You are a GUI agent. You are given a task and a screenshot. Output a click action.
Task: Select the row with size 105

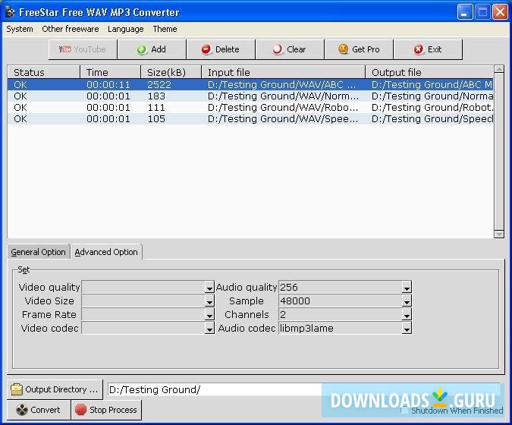click(250, 119)
